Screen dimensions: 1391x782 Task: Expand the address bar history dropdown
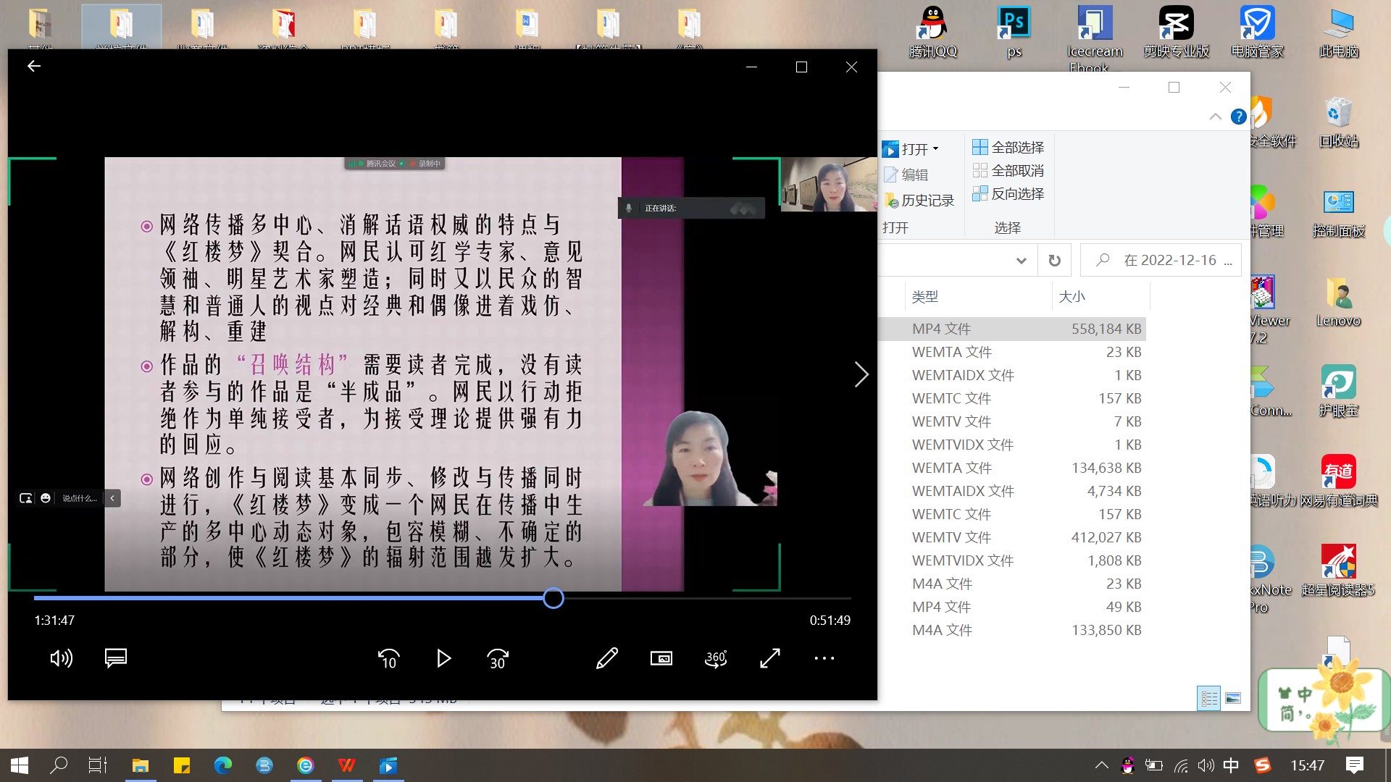click(x=1021, y=261)
